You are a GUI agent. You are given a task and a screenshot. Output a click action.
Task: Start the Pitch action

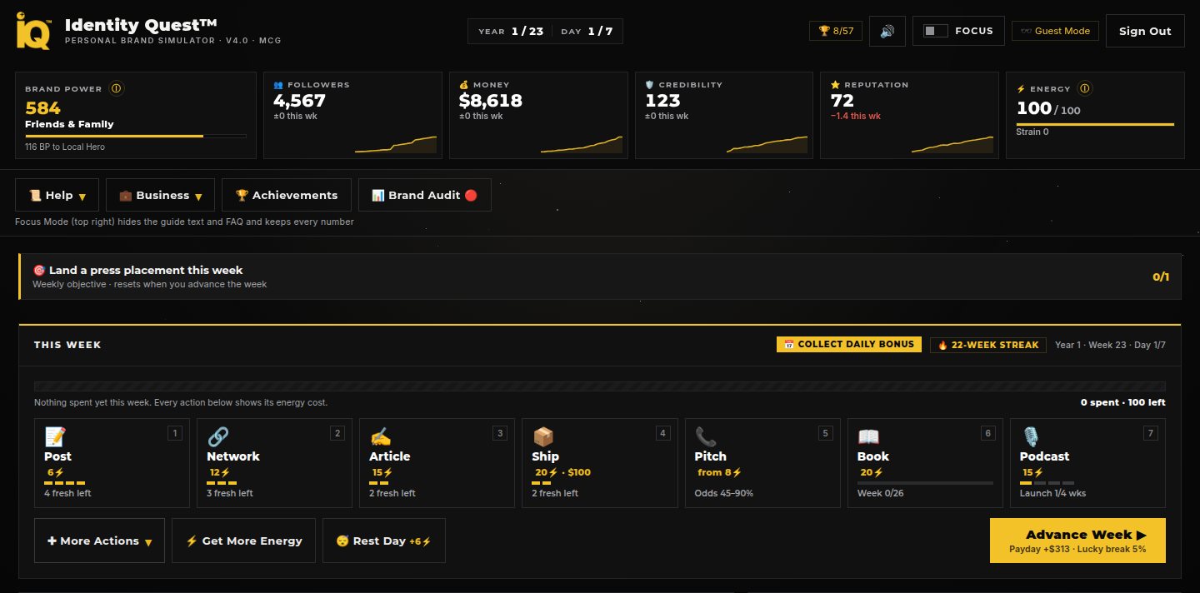click(x=762, y=463)
